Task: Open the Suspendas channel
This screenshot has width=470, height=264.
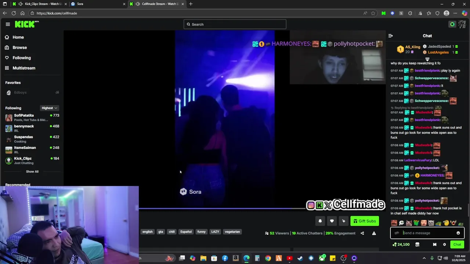Action: click(32, 139)
